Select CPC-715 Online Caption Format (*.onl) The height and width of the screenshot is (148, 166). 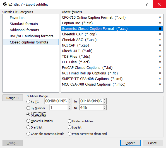click(112, 17)
